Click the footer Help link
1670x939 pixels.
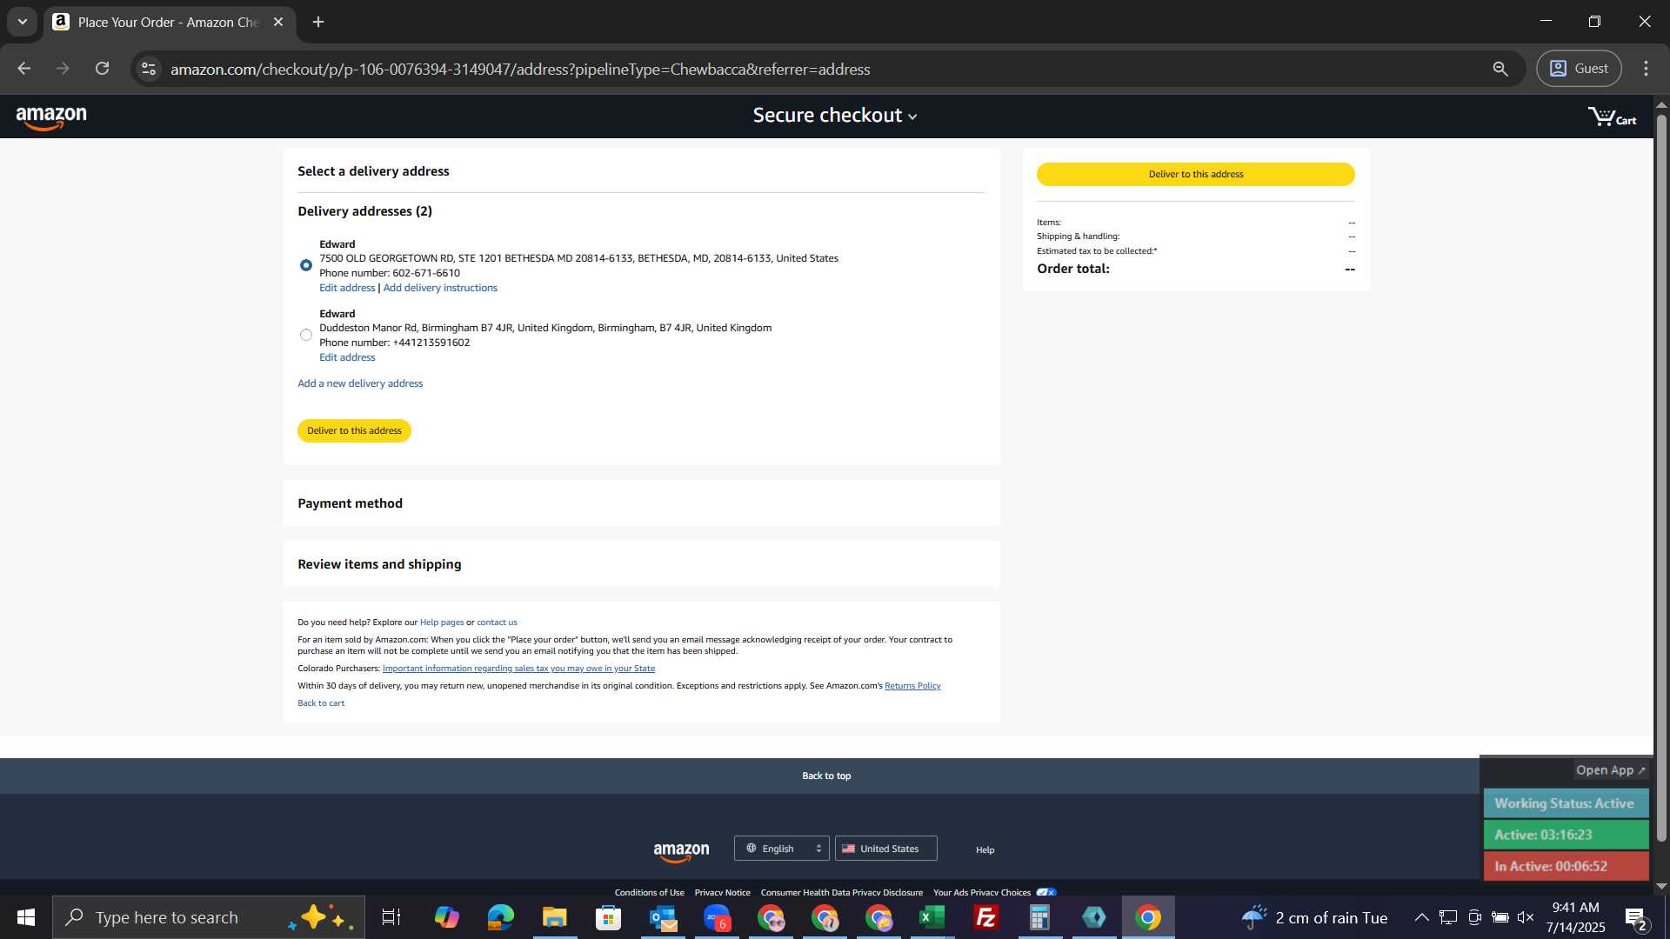point(985,850)
